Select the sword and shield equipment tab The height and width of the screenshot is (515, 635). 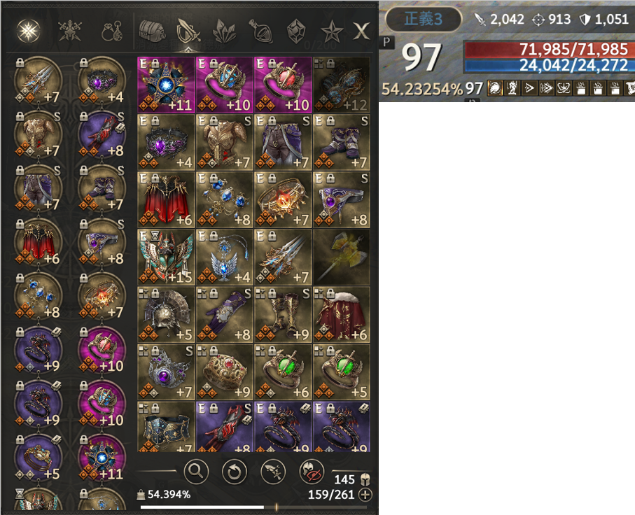click(x=188, y=31)
